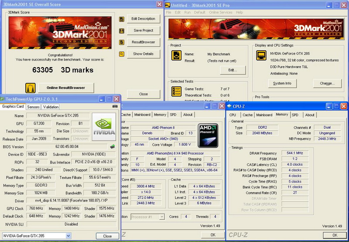Click OK in the CPU-Z processor window

click(213, 235)
